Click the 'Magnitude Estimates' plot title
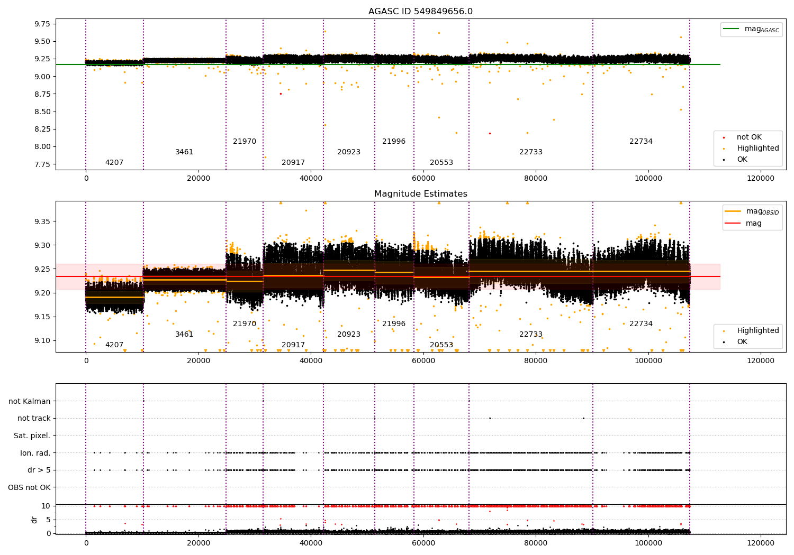Image resolution: width=794 pixels, height=555 pixels. (x=421, y=194)
